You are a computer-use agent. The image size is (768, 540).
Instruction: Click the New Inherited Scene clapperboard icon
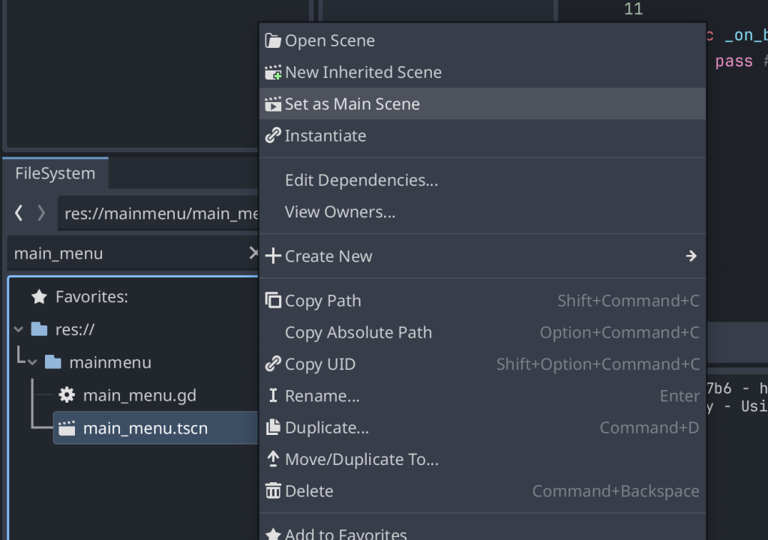[x=273, y=73]
